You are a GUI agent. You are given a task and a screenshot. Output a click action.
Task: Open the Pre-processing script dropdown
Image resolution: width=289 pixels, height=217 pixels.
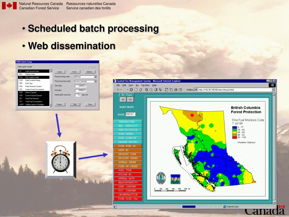[95, 77]
